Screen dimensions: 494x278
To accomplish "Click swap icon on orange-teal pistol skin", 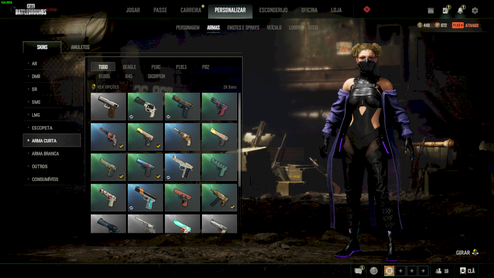I will point(131,208).
